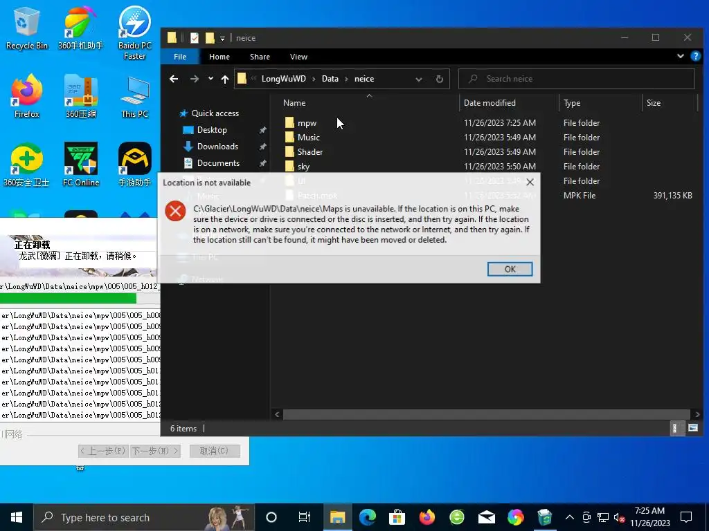
Task: Open address bar history dropdown
Action: click(419, 79)
